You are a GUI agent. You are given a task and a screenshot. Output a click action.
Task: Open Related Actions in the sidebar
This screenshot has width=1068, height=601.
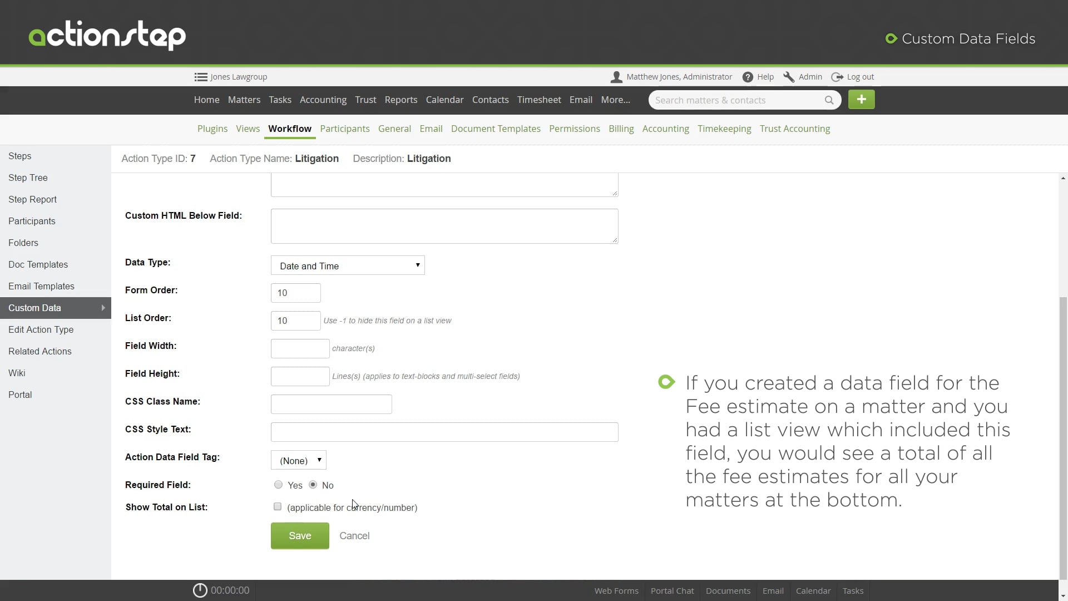tap(56, 352)
